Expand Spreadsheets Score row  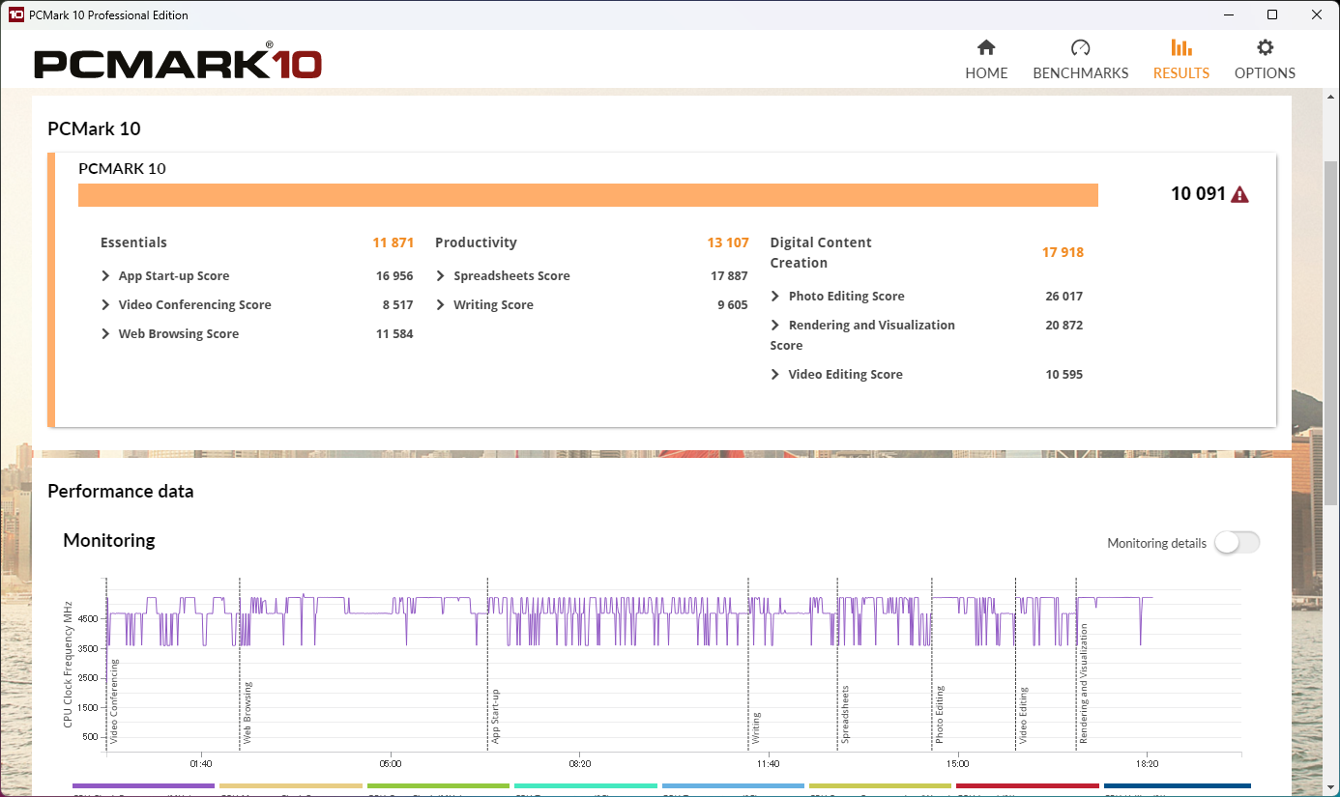click(441, 276)
